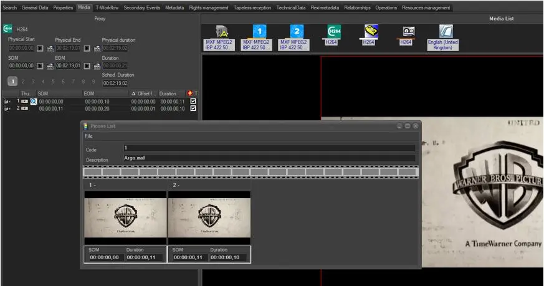Open the File menu in Picons List

[88, 136]
